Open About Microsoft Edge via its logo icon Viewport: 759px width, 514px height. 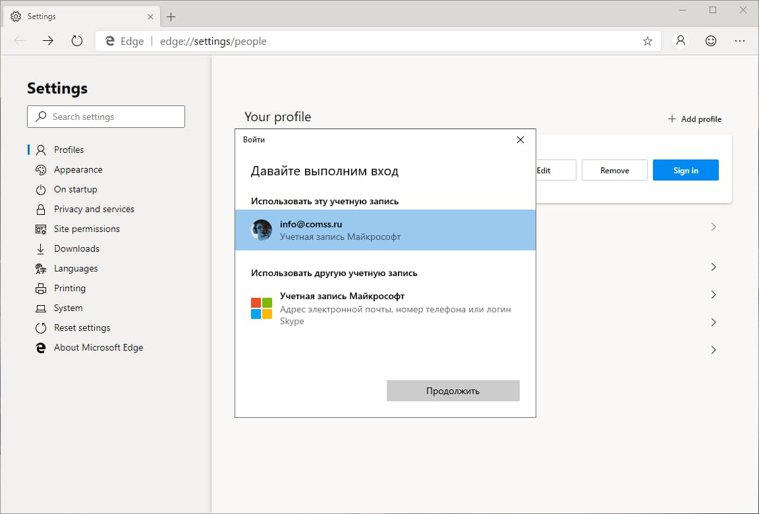pos(41,347)
